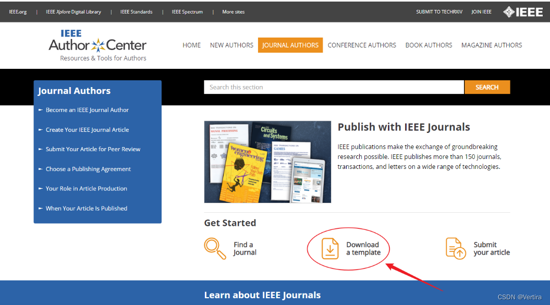Viewport: 550px width, 305px height.
Task: Switch to the CONFERENCE AUTHORS tab
Action: pyautogui.click(x=362, y=45)
